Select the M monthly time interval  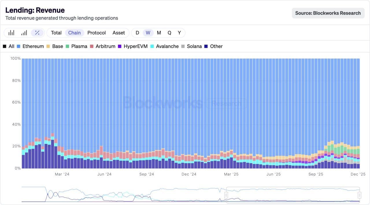click(159, 33)
